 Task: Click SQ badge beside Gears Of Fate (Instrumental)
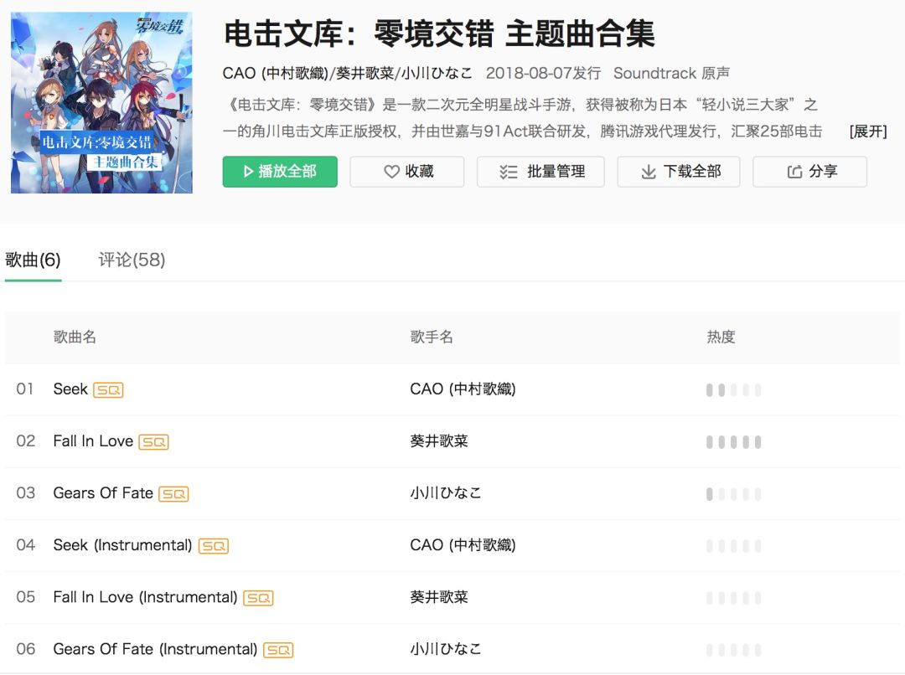(x=278, y=650)
